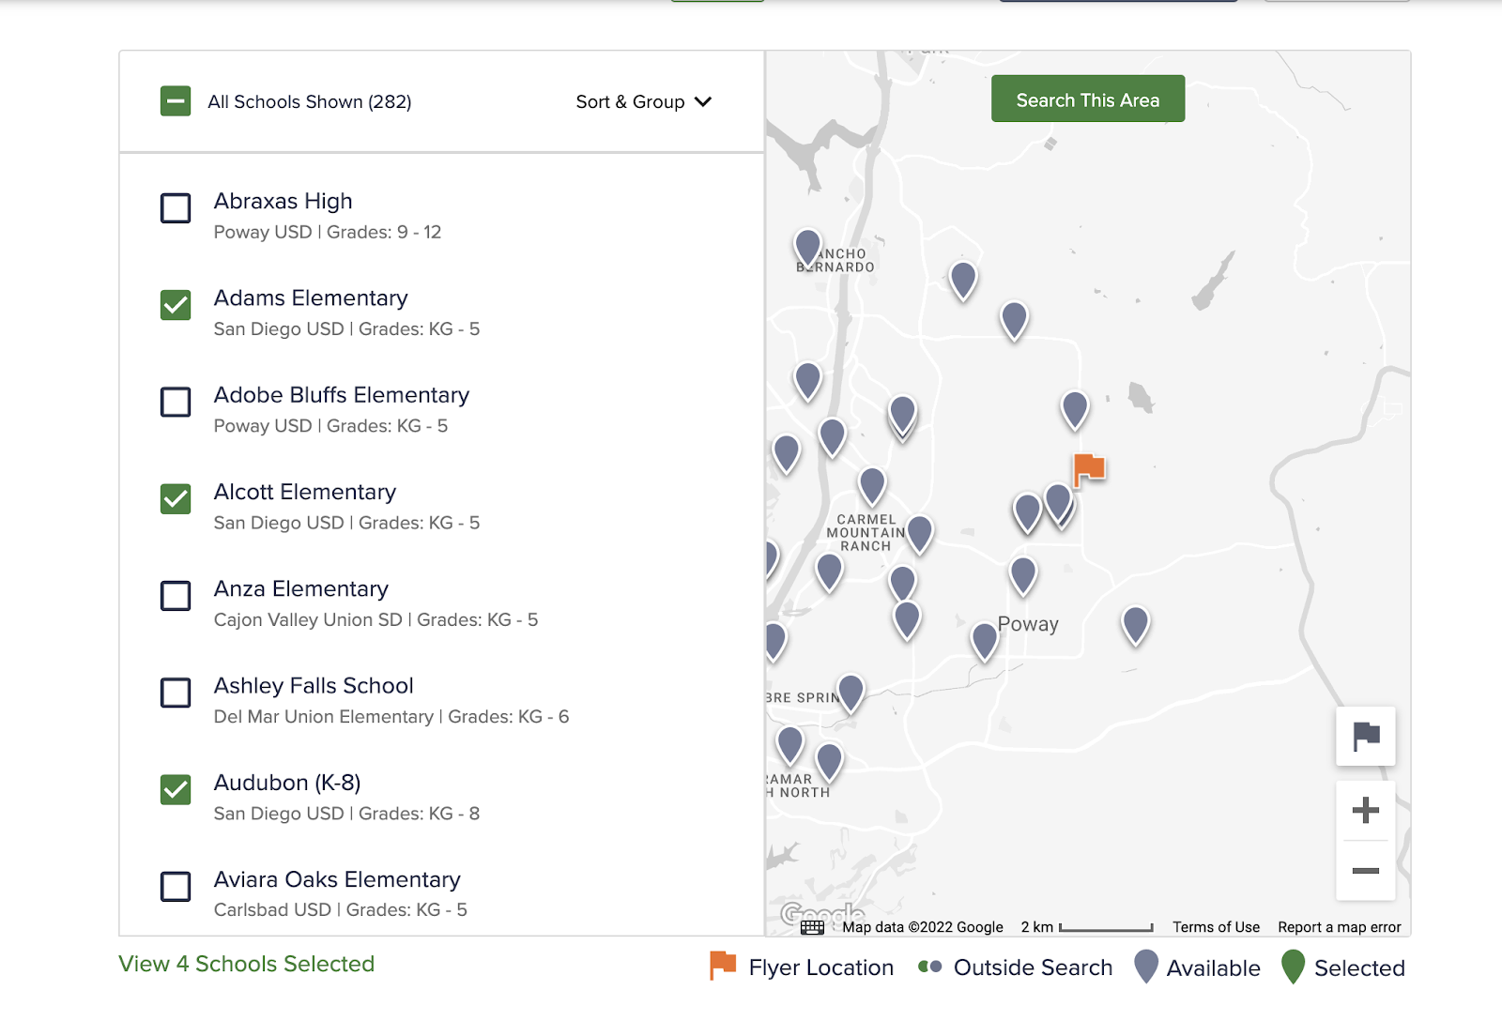Click 'Carlsbad USD | Grades: KG - 5' text
Viewport: 1502px width, 1021px height.
341,909
